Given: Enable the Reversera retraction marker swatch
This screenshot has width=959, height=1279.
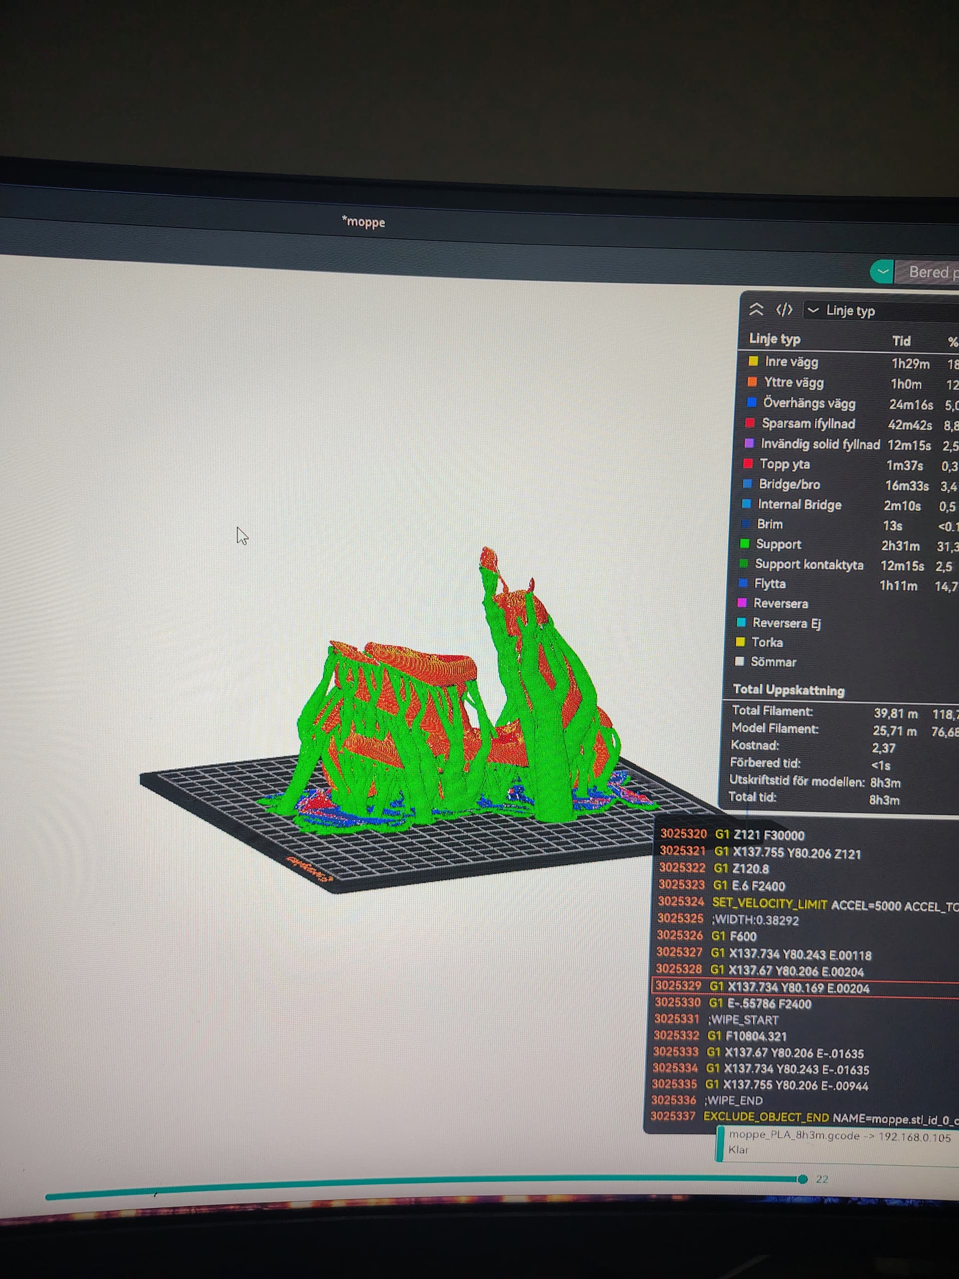Looking at the screenshot, I should pos(742,603).
